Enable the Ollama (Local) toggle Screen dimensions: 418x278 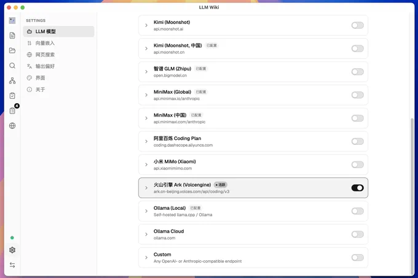(358, 211)
